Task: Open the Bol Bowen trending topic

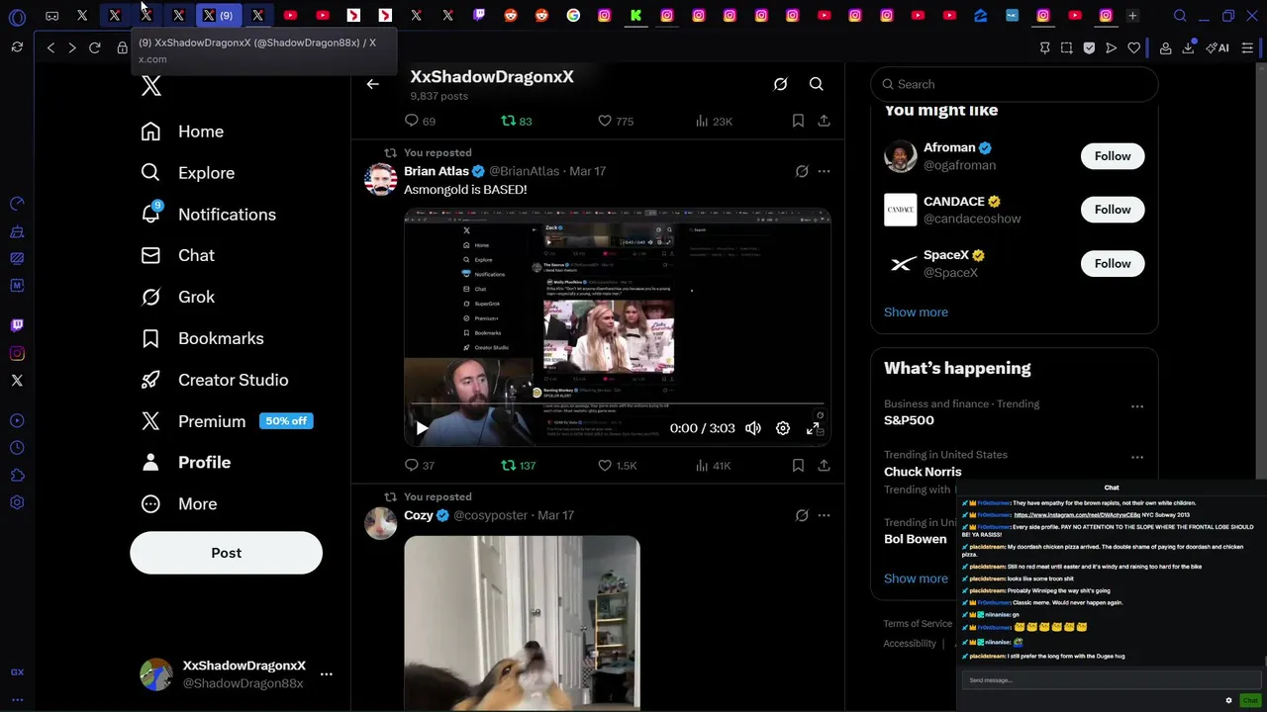Action: [x=915, y=539]
